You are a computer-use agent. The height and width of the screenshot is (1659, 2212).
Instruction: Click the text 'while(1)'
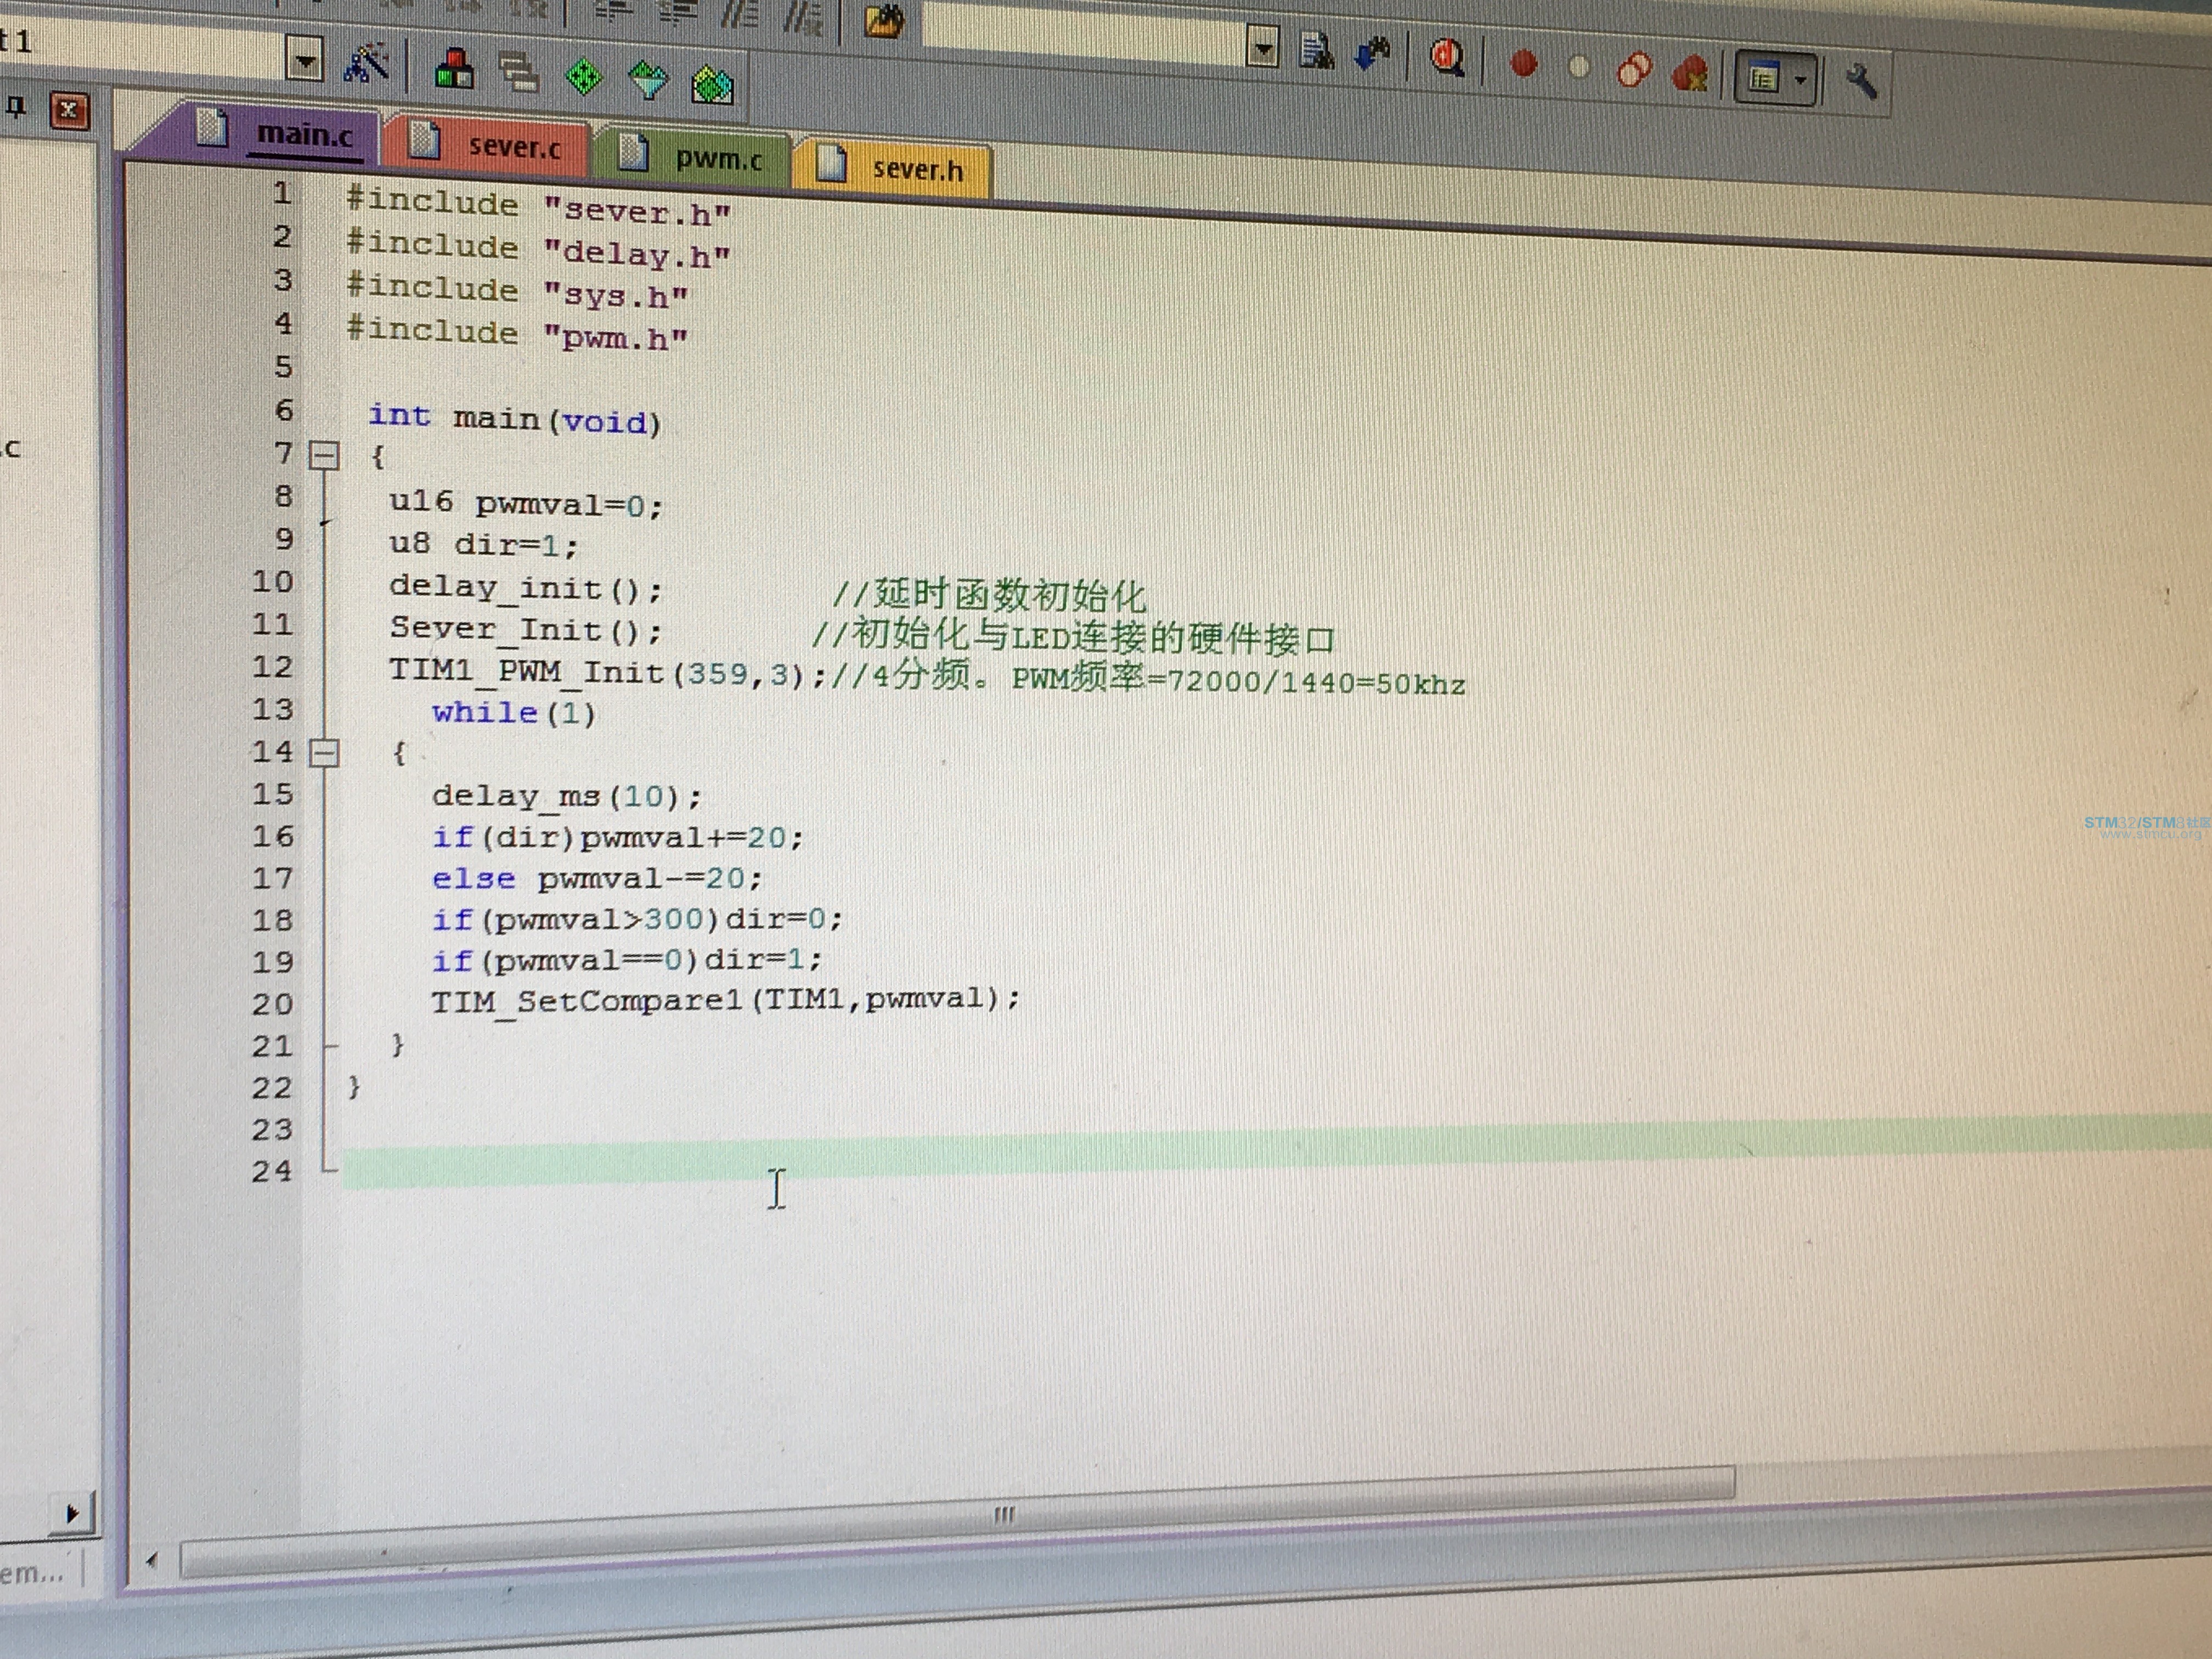[x=514, y=713]
